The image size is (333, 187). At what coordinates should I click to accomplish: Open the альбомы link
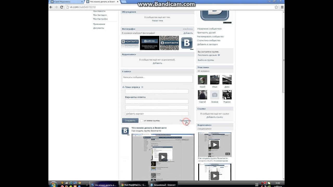tap(188, 29)
